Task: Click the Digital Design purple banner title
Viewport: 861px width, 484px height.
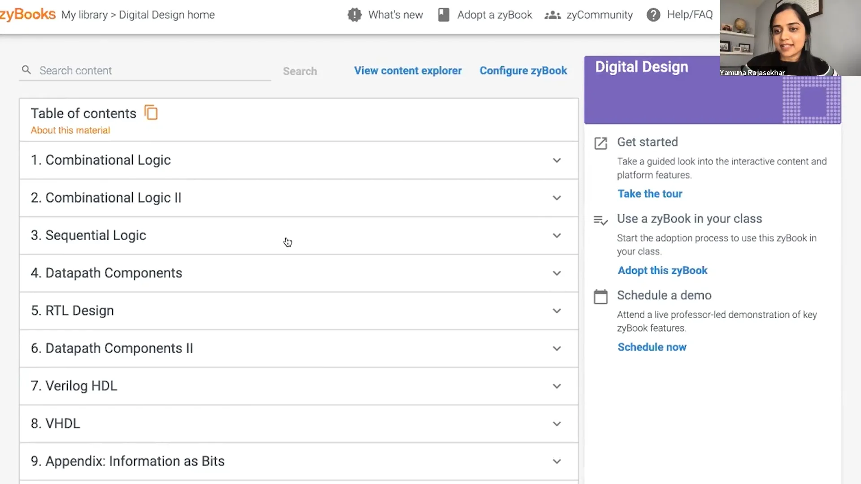Action: pos(642,67)
